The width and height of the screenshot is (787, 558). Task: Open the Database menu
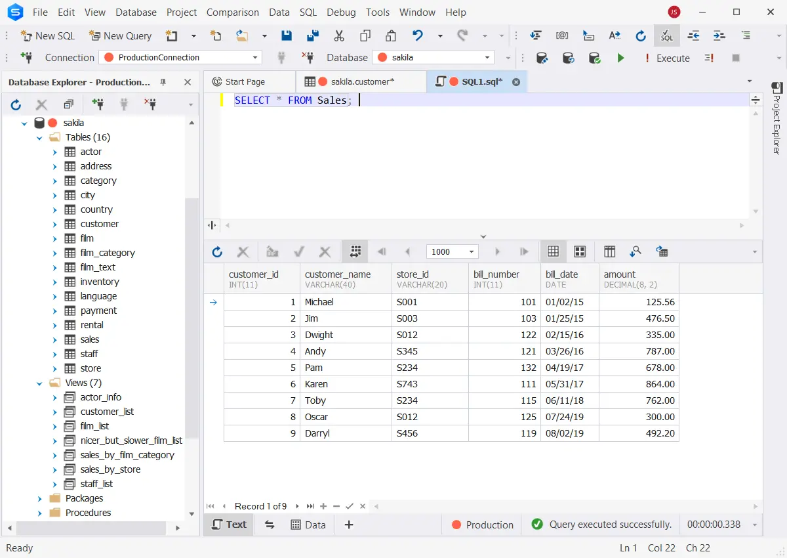pos(136,12)
